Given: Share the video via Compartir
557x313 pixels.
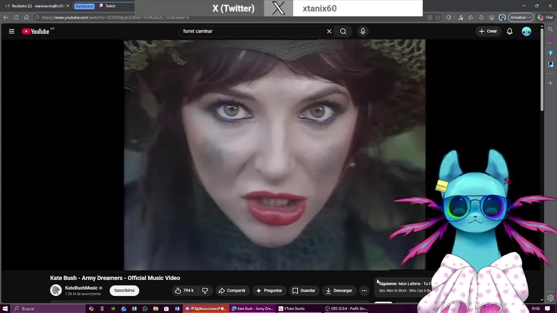Looking at the screenshot, I should [x=232, y=290].
